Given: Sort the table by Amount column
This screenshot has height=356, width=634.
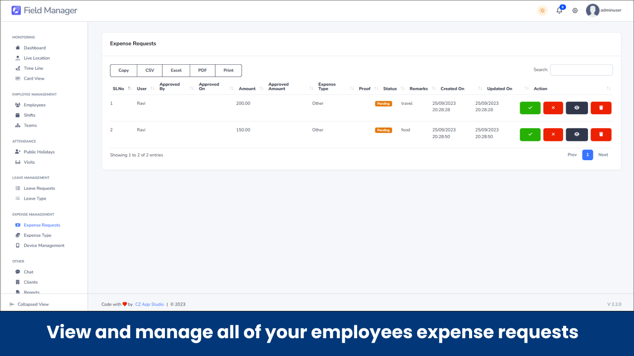Looking at the screenshot, I should tap(248, 89).
